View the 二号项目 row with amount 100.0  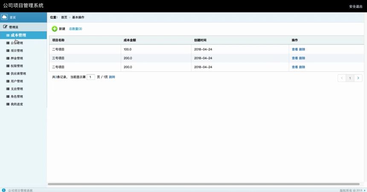tap(295, 49)
